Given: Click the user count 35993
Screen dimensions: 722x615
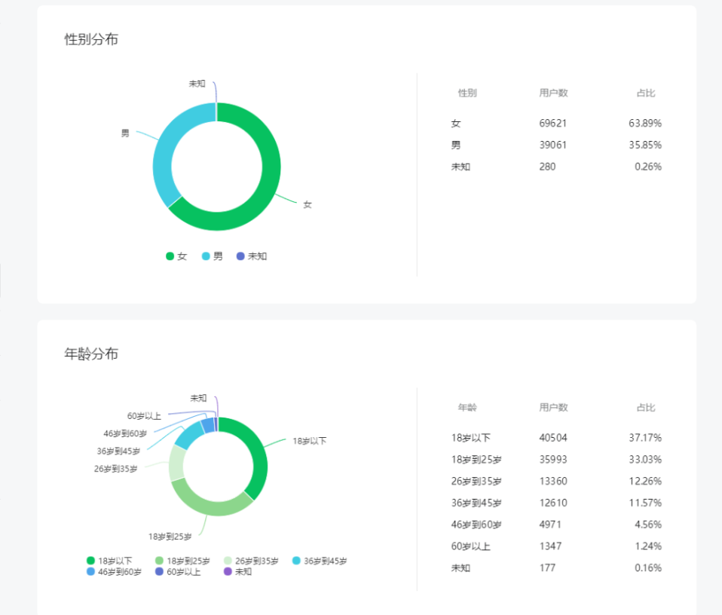Looking at the screenshot, I should 553,460.
